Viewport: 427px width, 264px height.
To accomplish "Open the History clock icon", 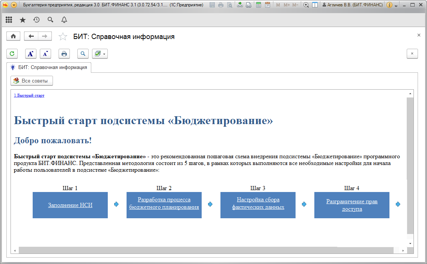I will (x=36, y=20).
